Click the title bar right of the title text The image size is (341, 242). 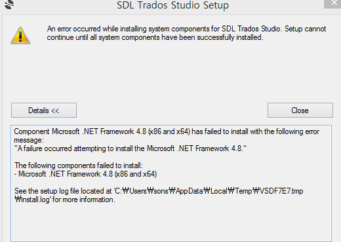[x=275, y=5]
